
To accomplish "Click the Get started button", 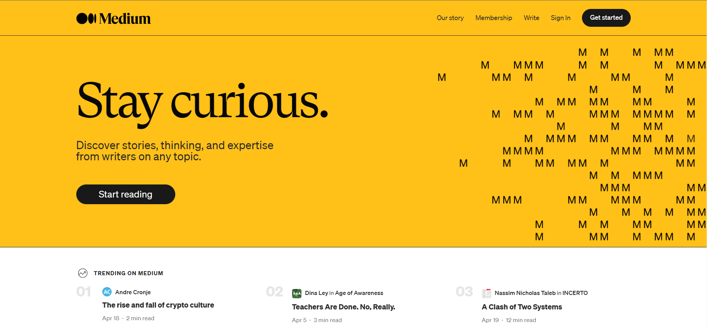I will click(606, 18).
